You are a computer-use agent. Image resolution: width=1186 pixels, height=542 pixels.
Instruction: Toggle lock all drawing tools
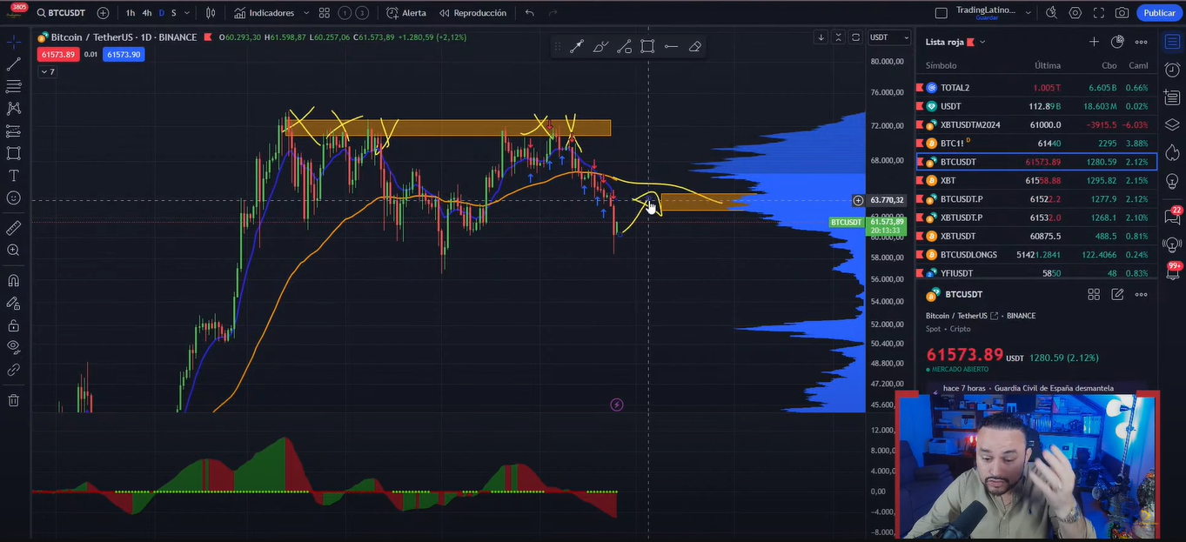[x=14, y=325]
